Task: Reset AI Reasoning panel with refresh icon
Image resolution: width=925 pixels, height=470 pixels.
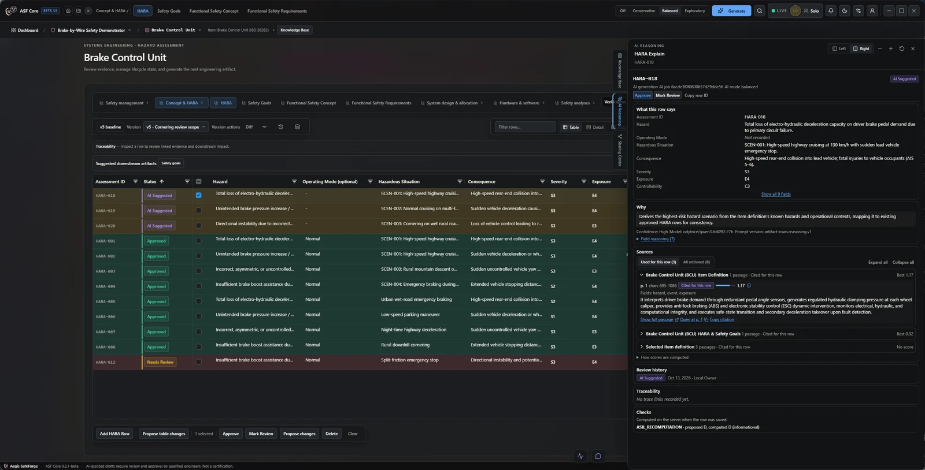Action: coord(902,49)
